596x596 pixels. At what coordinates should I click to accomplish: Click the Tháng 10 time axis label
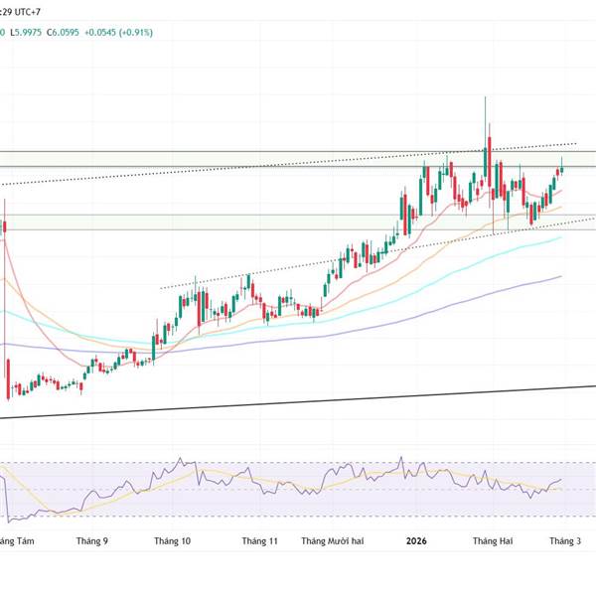point(172,541)
